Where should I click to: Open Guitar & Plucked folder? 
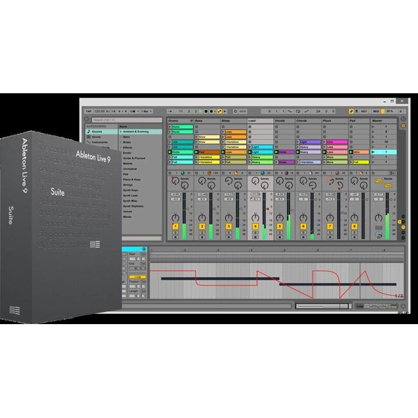coord(134,158)
